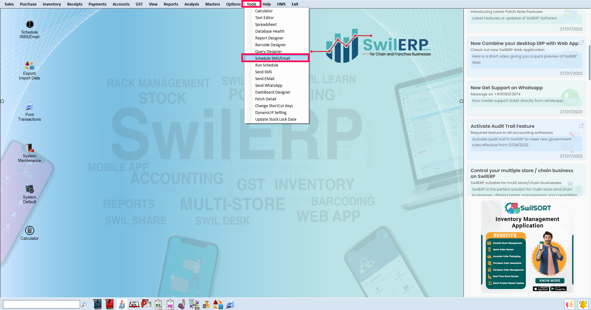
Task: Select Report Designer from Tools menu
Action: [276, 38]
